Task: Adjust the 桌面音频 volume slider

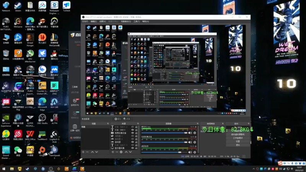Action: [x=164, y=152]
